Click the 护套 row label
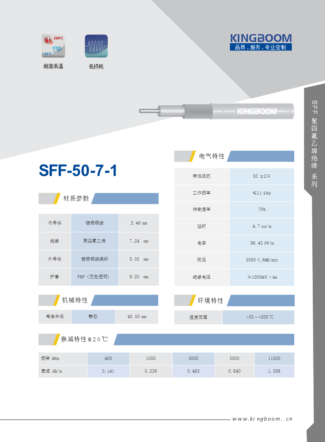The width and height of the screenshot is (325, 442). (x=55, y=277)
